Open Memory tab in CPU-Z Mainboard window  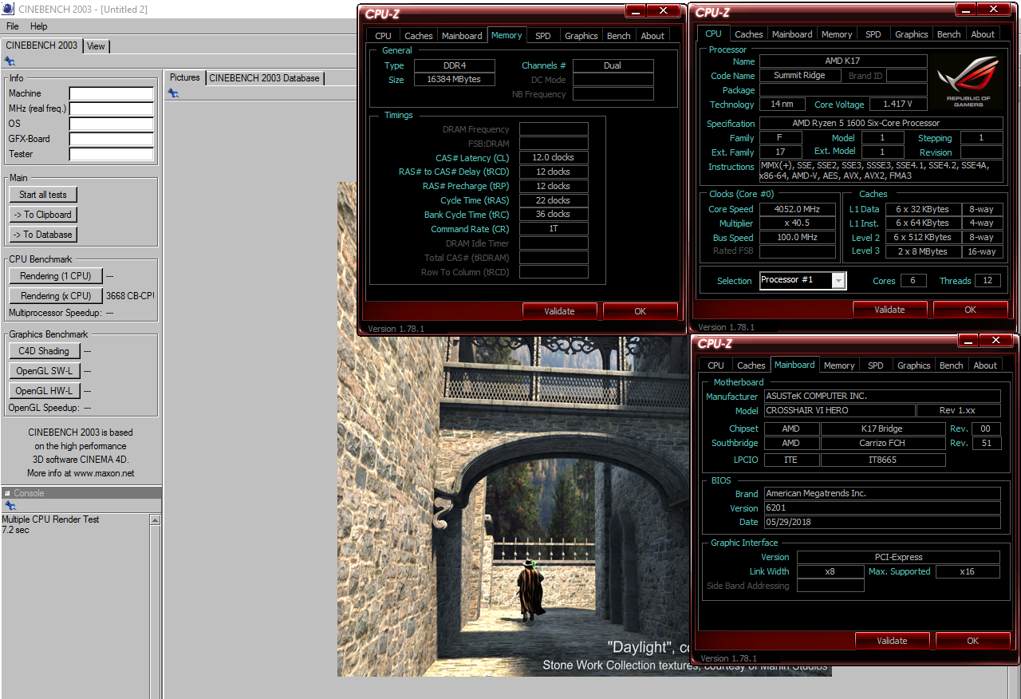click(x=839, y=365)
